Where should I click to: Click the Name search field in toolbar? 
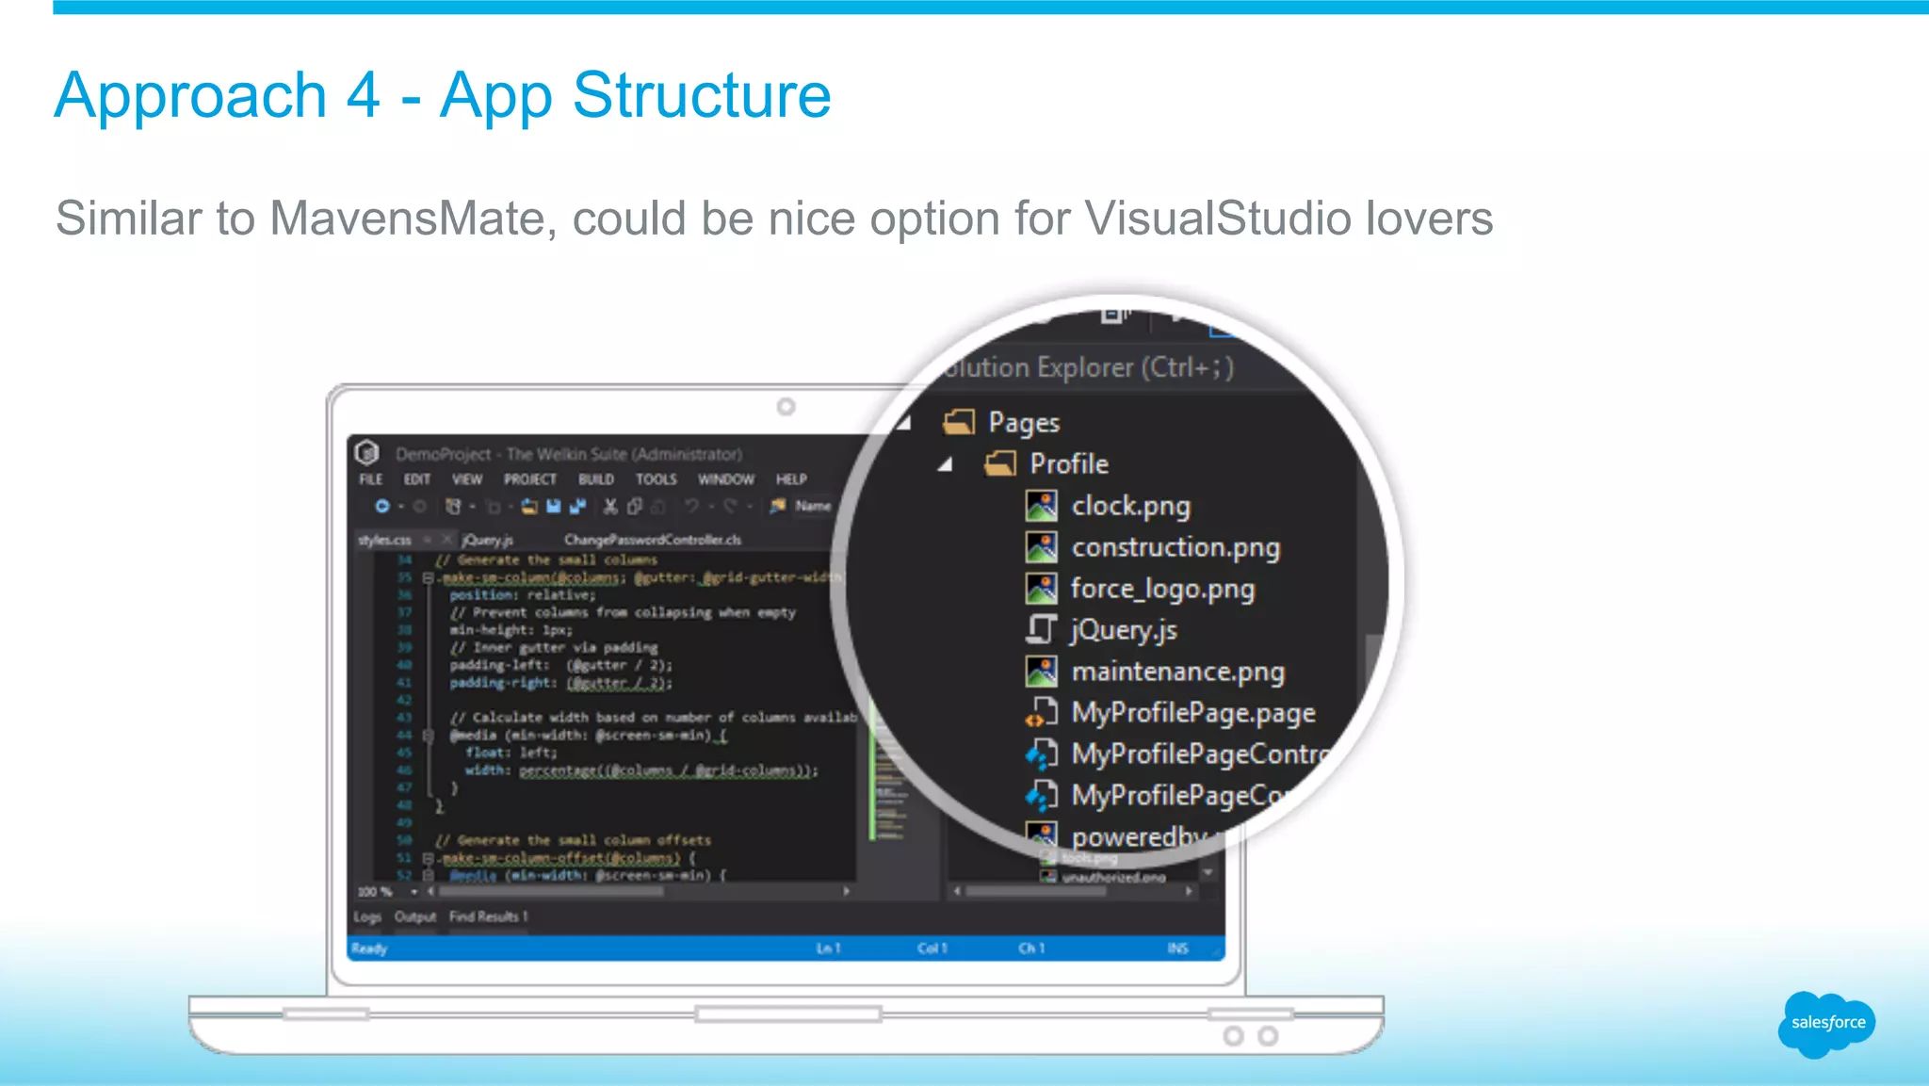pyautogui.click(x=815, y=507)
